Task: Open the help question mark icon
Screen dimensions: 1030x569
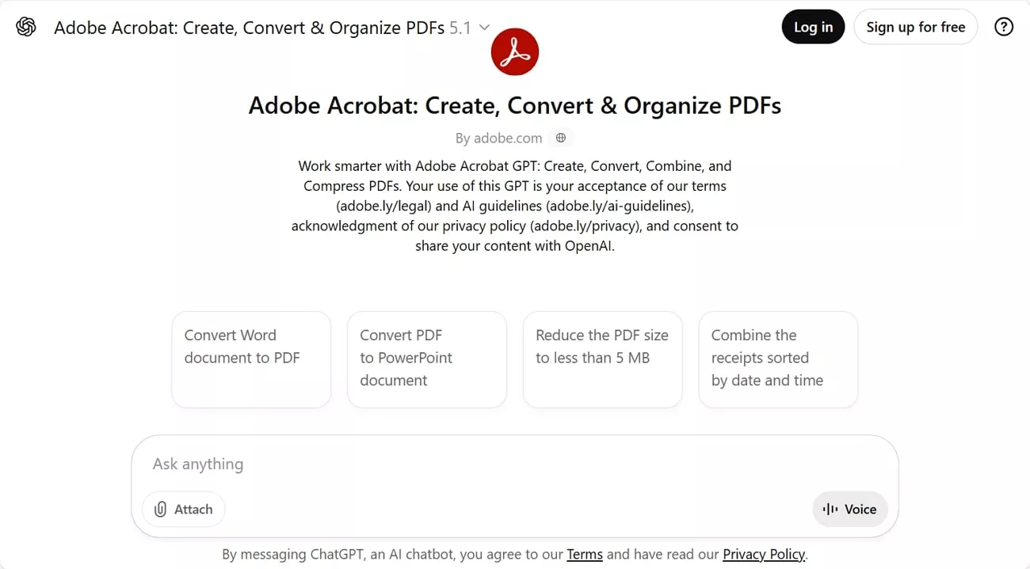Action: (x=1004, y=26)
